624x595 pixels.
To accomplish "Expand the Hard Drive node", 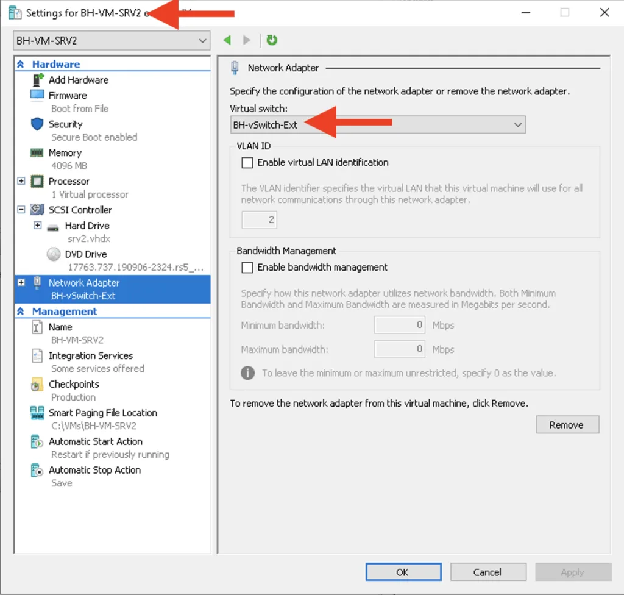I will click(37, 226).
